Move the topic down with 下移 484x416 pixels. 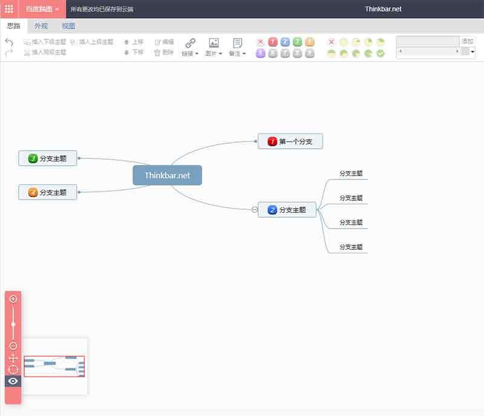coord(134,52)
